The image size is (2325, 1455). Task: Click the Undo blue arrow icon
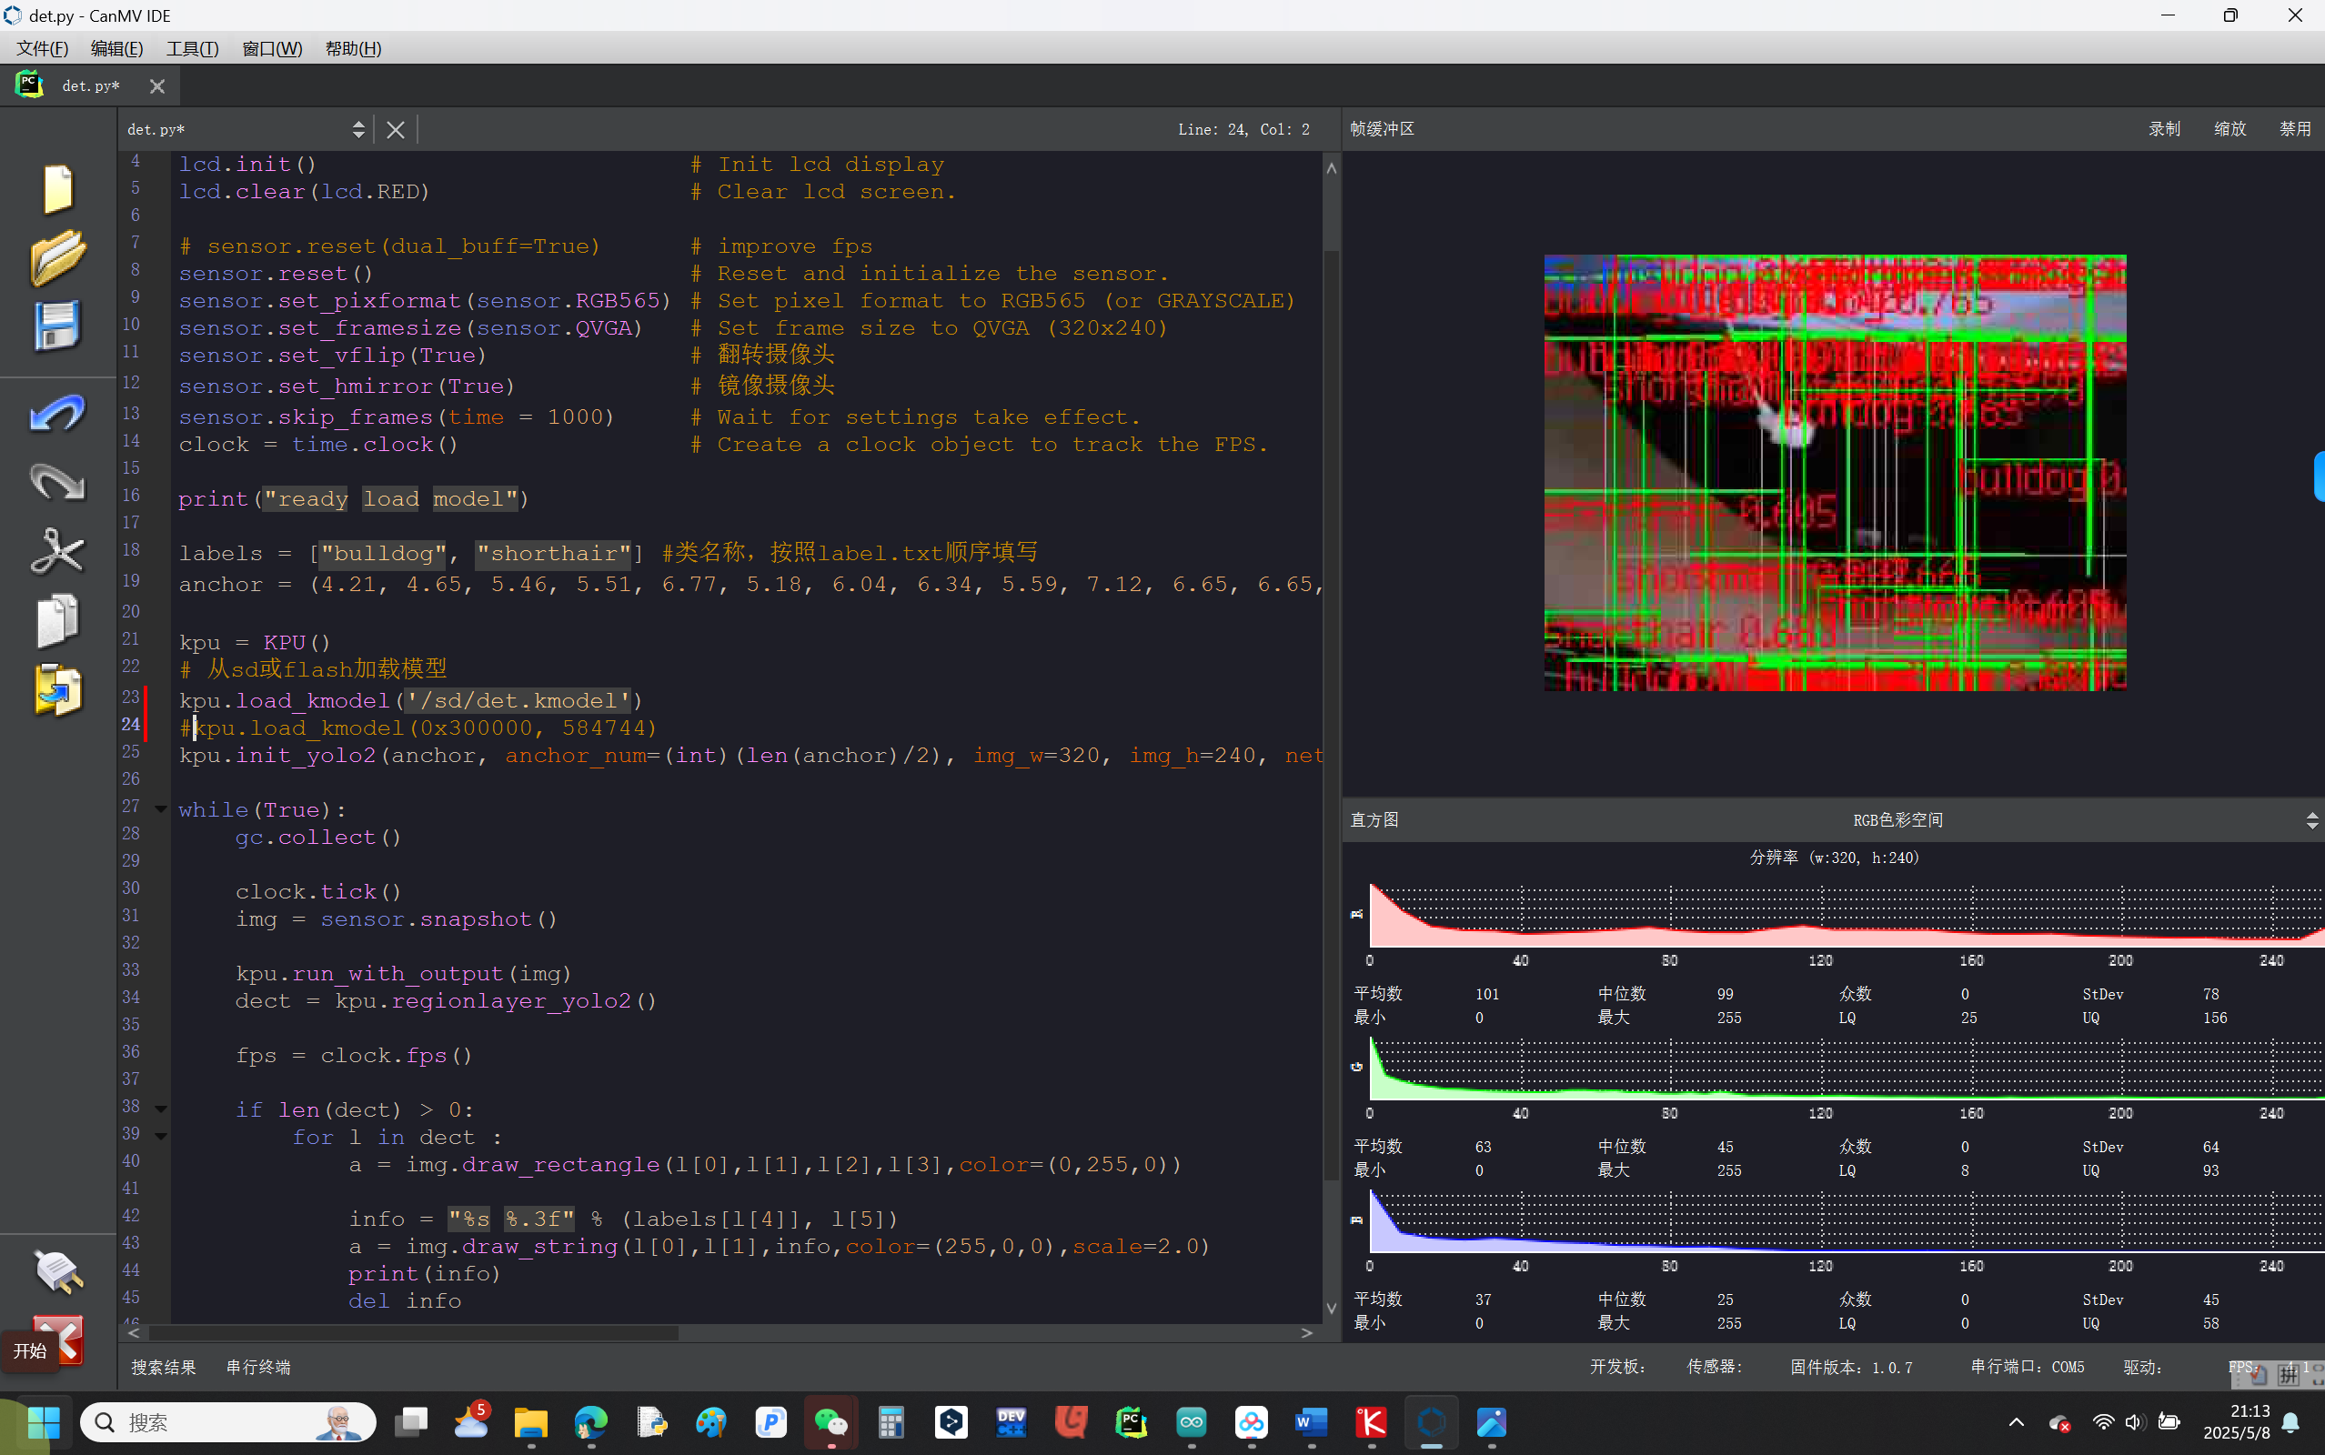pyautogui.click(x=56, y=414)
